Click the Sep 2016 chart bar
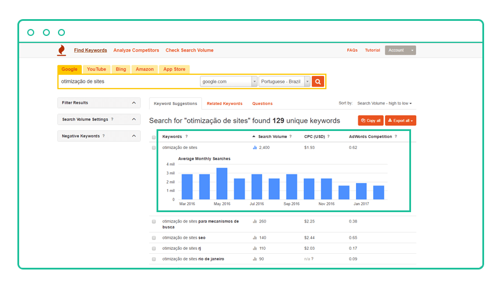The width and height of the screenshot is (498, 284). tap(292, 187)
